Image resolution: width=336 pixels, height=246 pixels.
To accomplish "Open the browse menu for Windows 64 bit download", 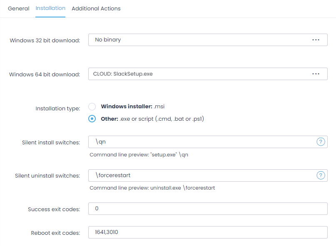I will [x=316, y=73].
